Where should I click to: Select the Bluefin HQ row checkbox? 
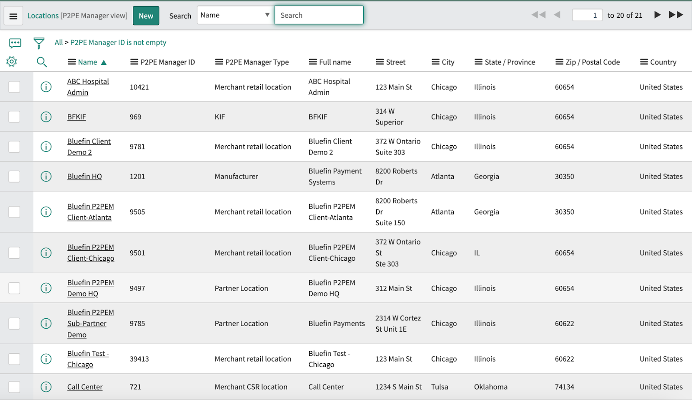14,176
